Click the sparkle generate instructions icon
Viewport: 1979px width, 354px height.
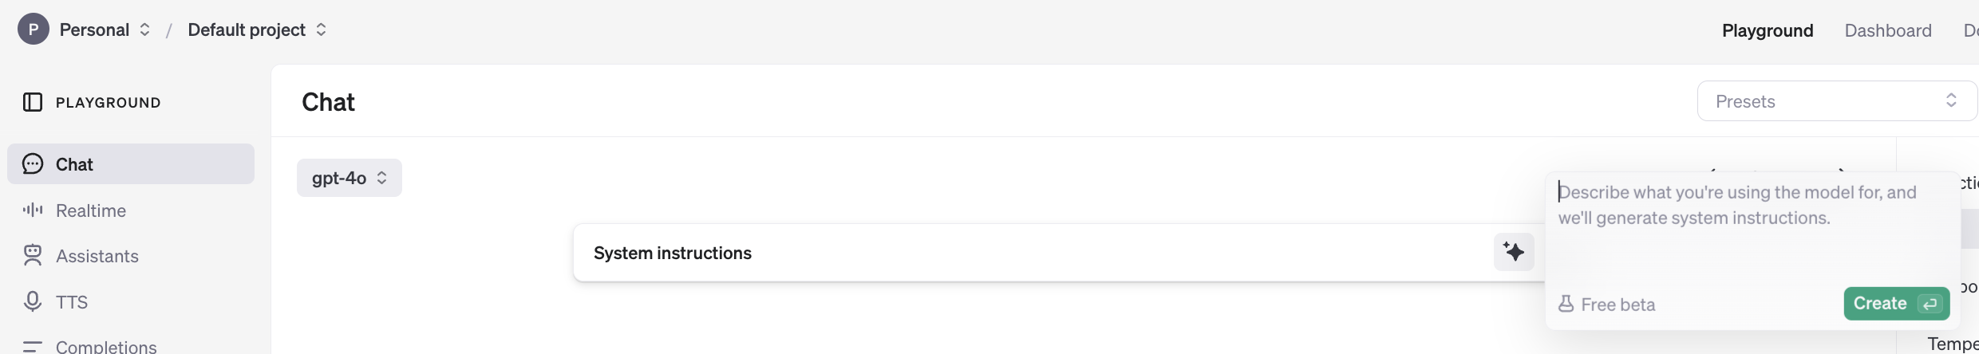click(x=1514, y=252)
